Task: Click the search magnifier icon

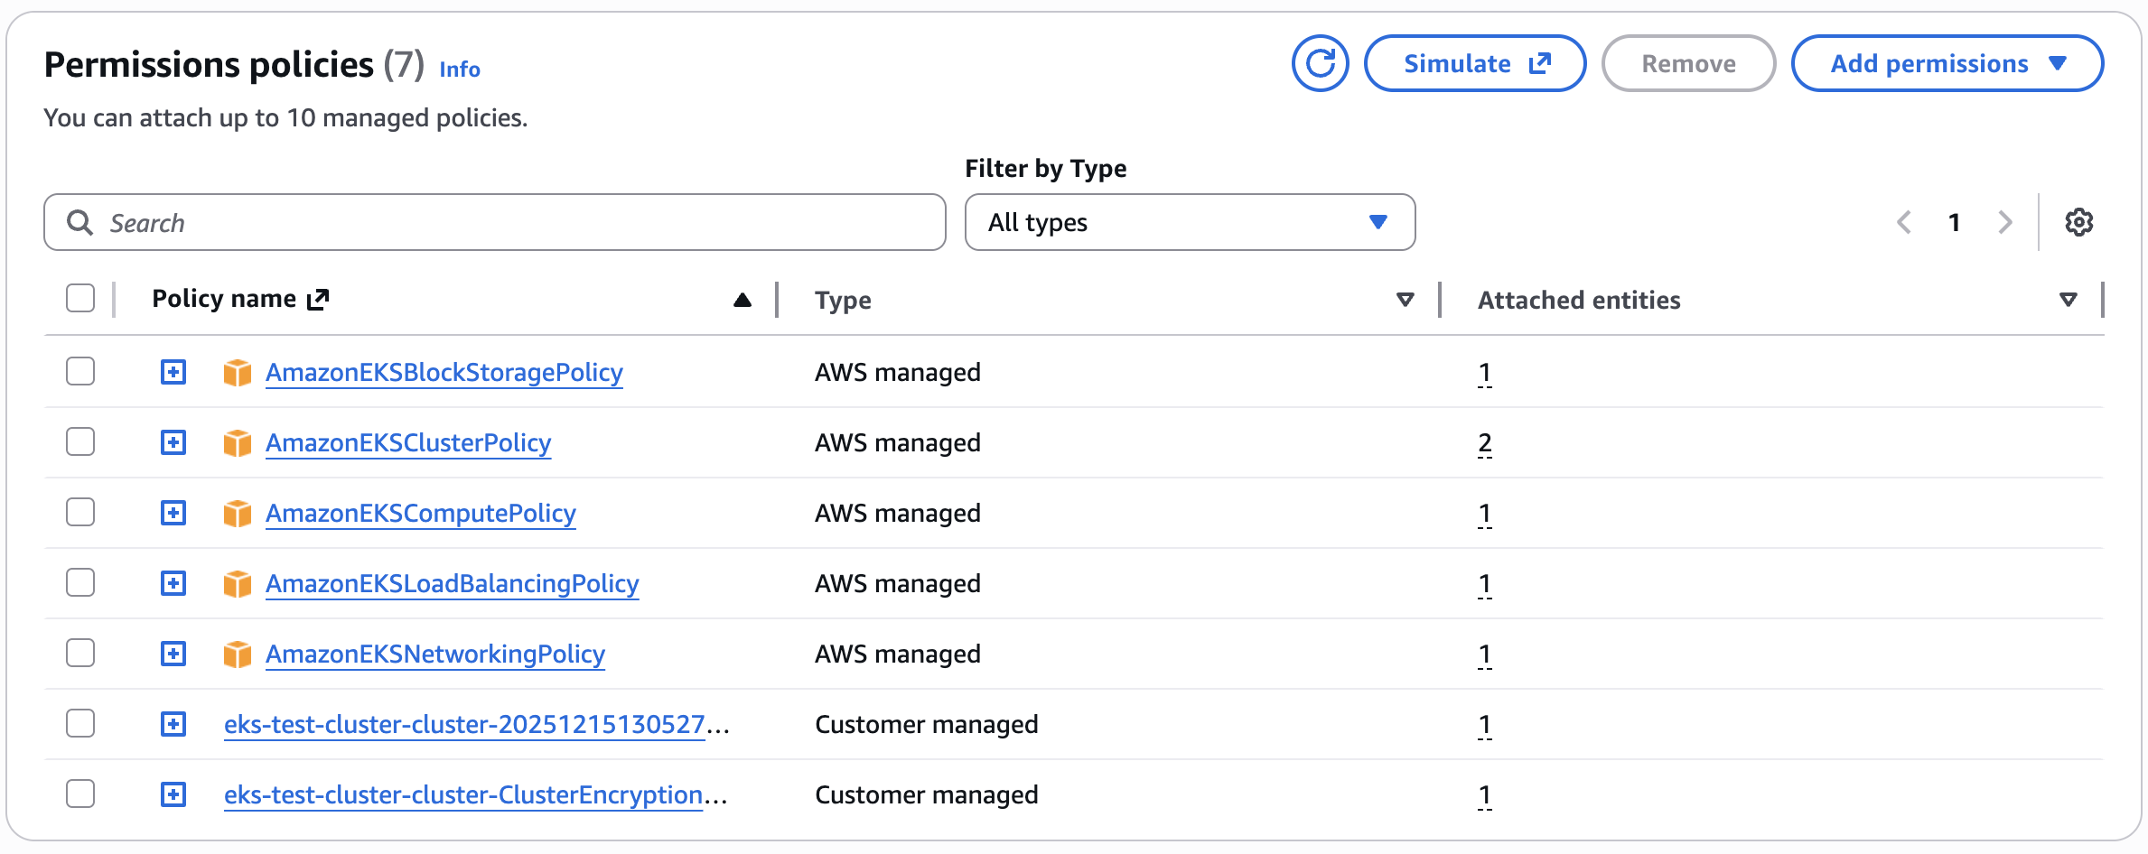Action: [80, 222]
